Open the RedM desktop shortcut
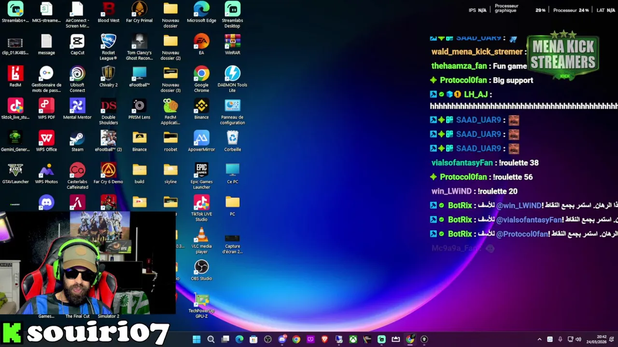The height and width of the screenshot is (347, 618). (15, 77)
